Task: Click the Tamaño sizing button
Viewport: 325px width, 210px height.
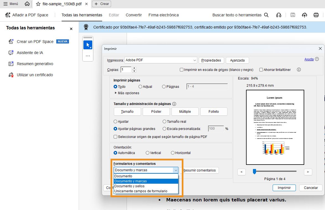Action: coord(127,112)
